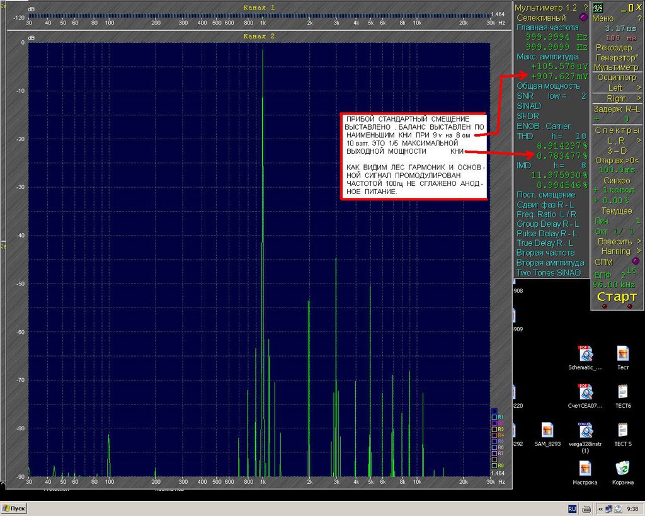Toggle the СПМ purple indicator
Screen dimensions: 645x516
636,261
